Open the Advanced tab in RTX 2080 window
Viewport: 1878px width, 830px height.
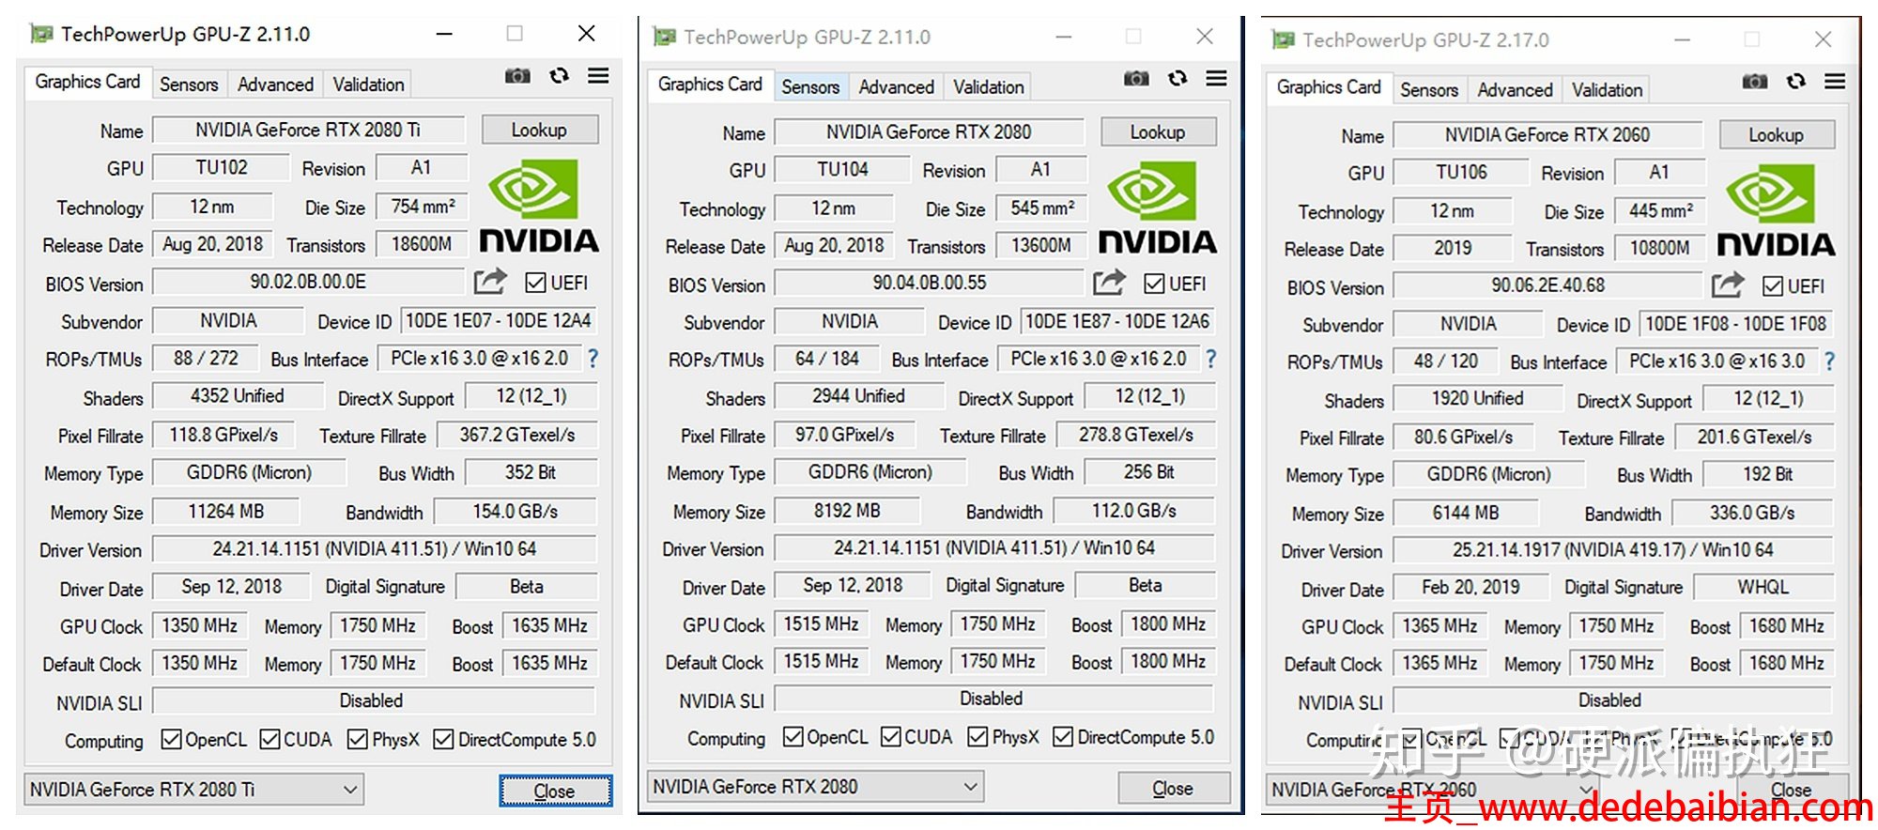896,87
